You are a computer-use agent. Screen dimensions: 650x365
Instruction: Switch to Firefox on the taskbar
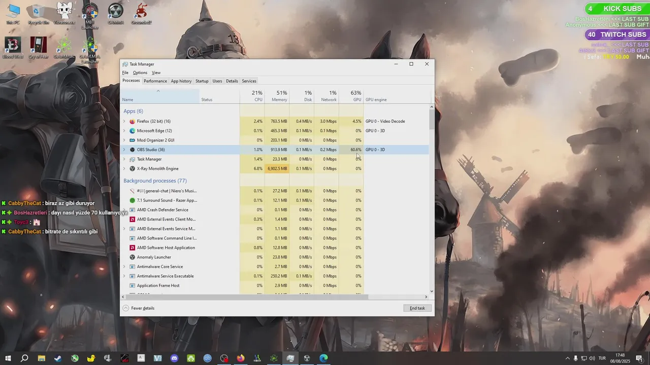[x=240, y=358]
